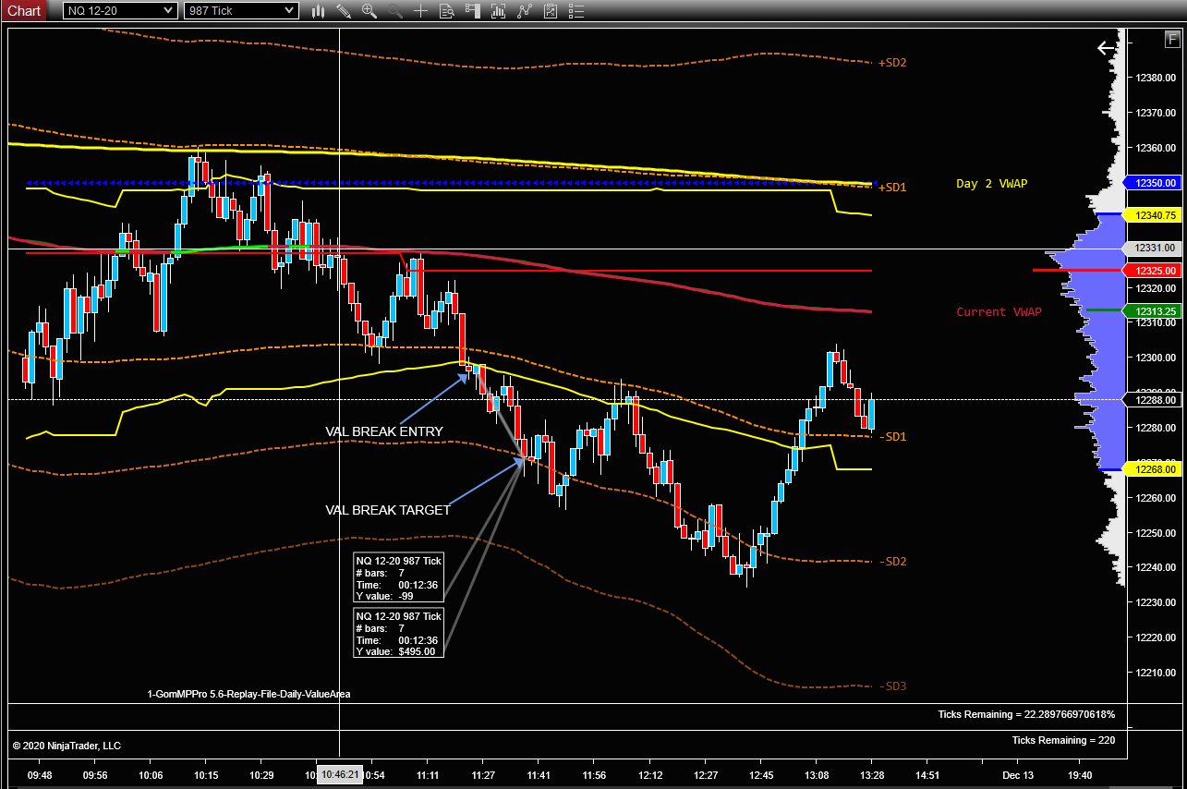The width and height of the screenshot is (1187, 789).
Task: Click the 11:27 time axis label
Action: click(483, 775)
